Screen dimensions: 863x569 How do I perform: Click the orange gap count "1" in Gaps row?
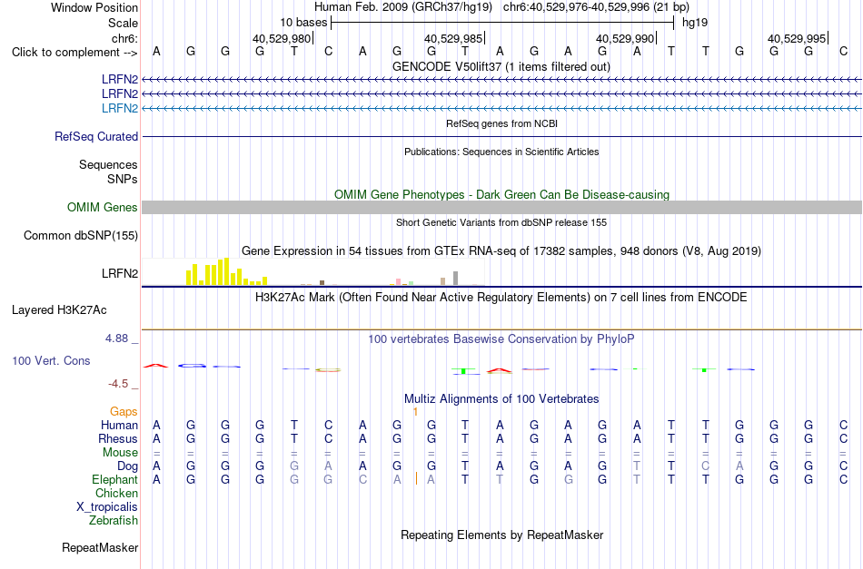(x=415, y=412)
